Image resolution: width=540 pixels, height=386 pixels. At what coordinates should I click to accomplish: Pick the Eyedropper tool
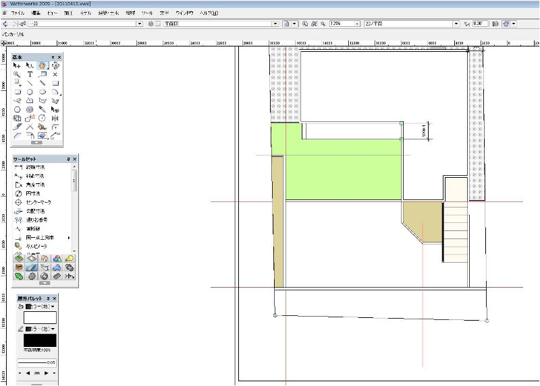(x=43, y=109)
